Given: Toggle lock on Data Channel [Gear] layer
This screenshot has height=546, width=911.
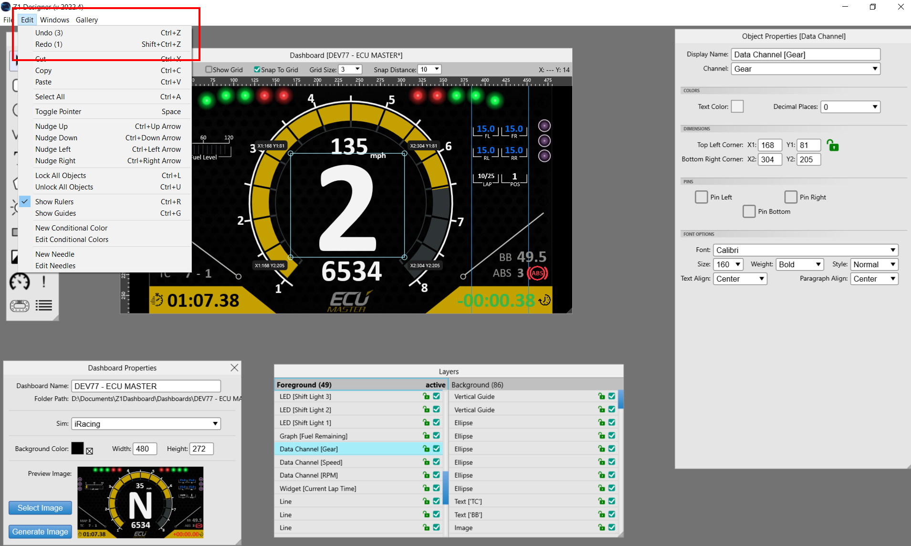Looking at the screenshot, I should (426, 449).
